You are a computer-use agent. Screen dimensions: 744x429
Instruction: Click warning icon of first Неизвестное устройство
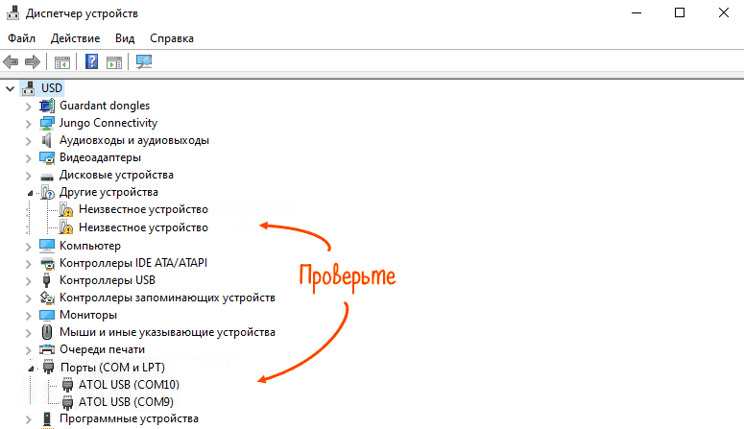(x=66, y=210)
